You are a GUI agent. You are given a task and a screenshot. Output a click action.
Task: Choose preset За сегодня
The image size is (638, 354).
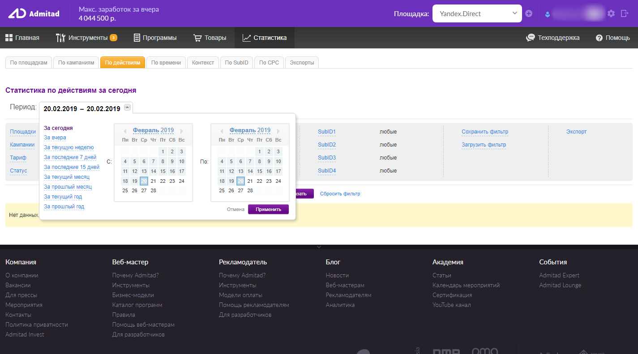[58, 128]
